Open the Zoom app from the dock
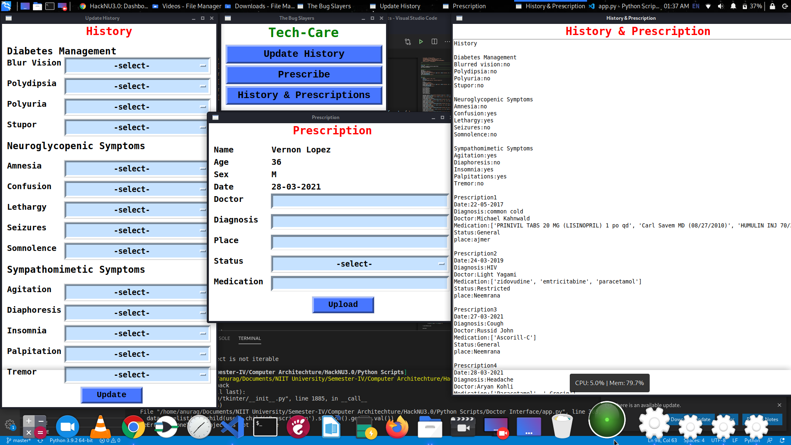Screen dimensions: 791x445 [x=68, y=426]
